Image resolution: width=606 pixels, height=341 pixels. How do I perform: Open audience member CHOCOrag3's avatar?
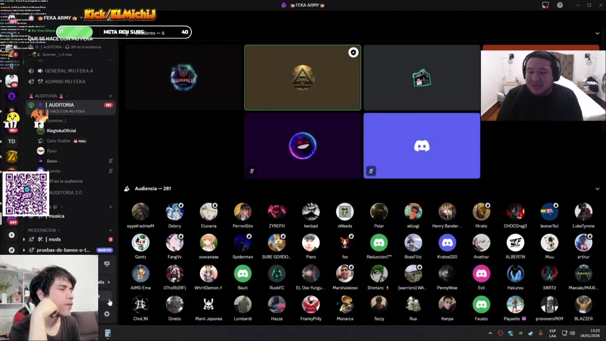coord(515,212)
